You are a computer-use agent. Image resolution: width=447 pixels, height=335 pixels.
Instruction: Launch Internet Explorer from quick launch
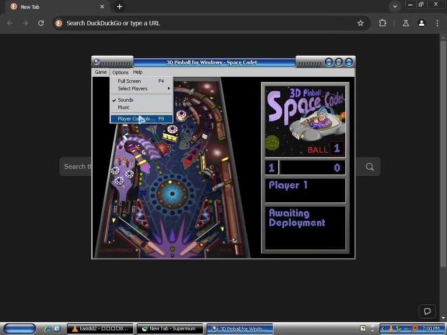tap(48, 329)
